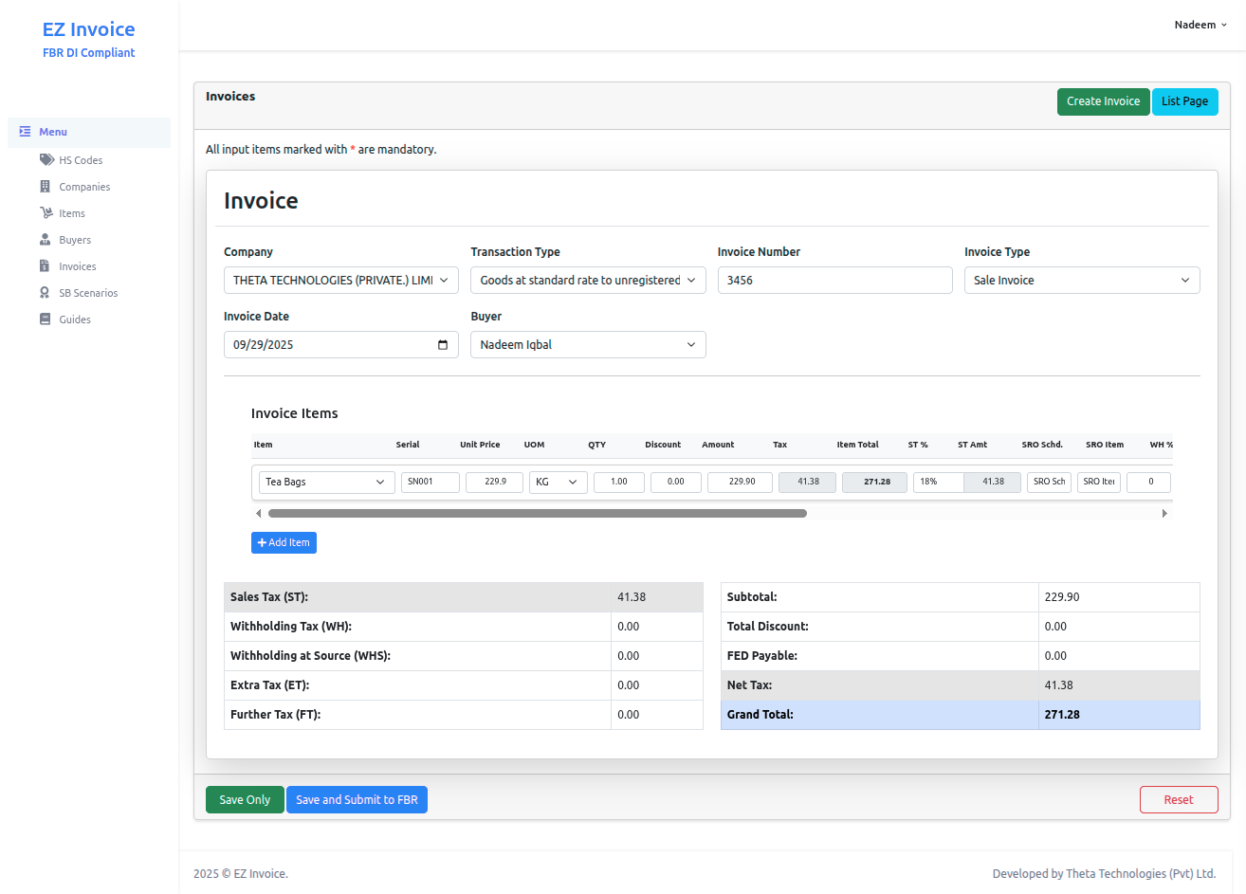This screenshot has height=894, width=1246.
Task: Click the Discount field in item row
Action: tap(676, 482)
